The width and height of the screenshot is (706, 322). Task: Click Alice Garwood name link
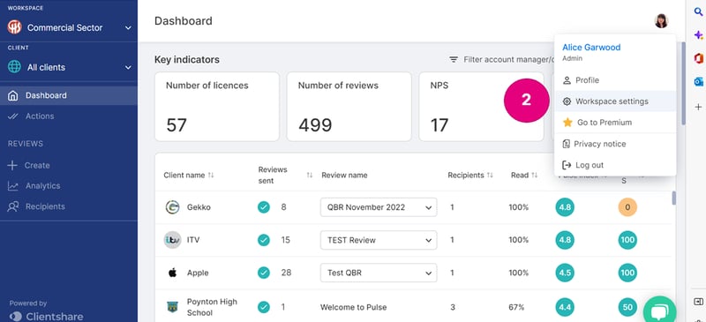click(591, 48)
